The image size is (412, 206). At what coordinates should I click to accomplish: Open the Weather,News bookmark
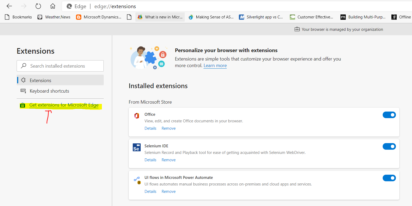pyautogui.click(x=54, y=17)
